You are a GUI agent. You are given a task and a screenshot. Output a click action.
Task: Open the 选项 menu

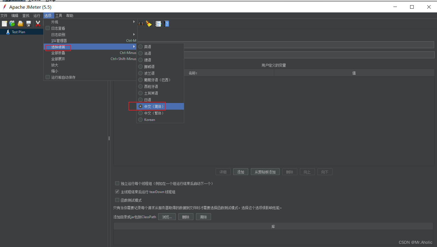[48, 16]
